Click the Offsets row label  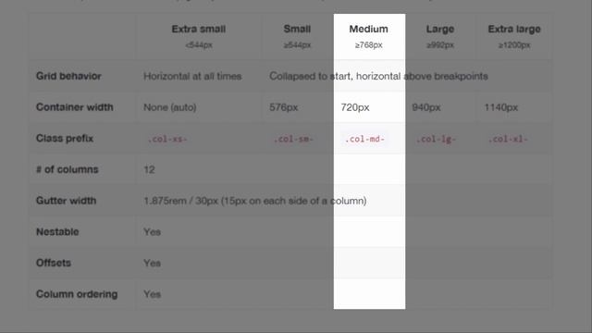[x=54, y=263]
